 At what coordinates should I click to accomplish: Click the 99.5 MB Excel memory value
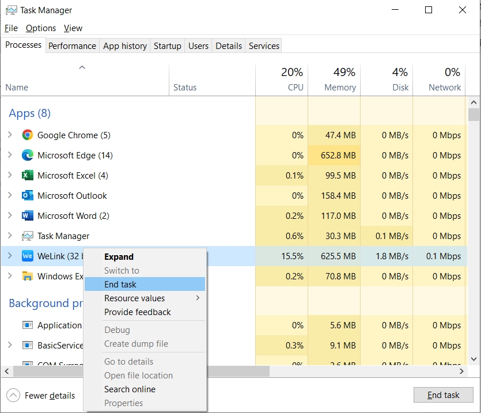[340, 176]
